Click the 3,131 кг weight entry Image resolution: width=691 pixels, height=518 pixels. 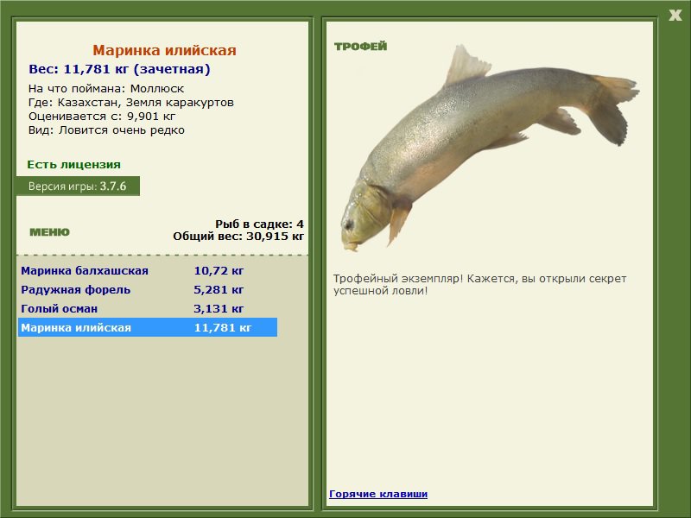219,308
